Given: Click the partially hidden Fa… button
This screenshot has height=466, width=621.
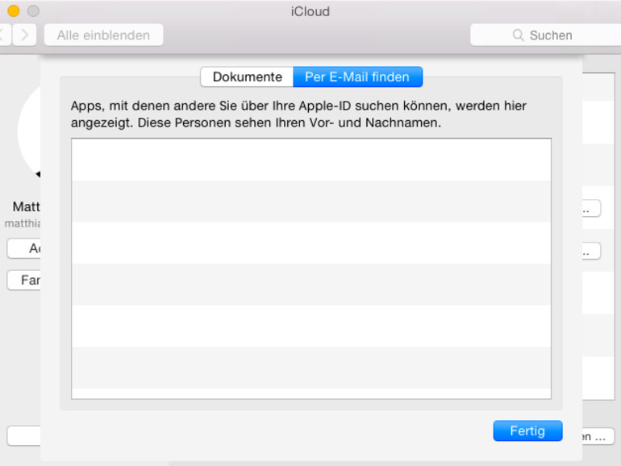Looking at the screenshot, I should coord(24,281).
